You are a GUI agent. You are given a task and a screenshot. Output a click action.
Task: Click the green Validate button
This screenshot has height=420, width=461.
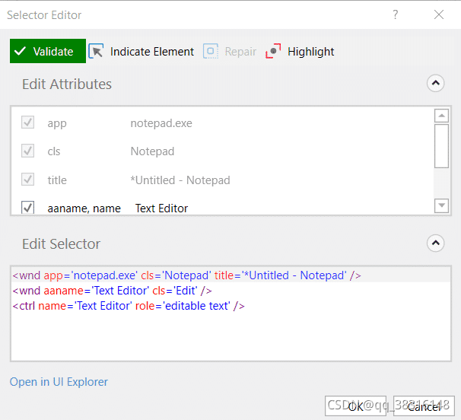pos(48,51)
